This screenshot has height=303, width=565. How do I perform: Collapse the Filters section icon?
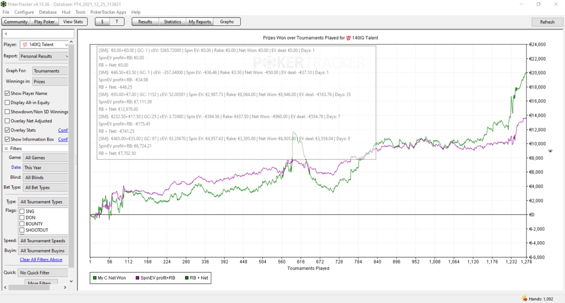[x=7, y=149]
